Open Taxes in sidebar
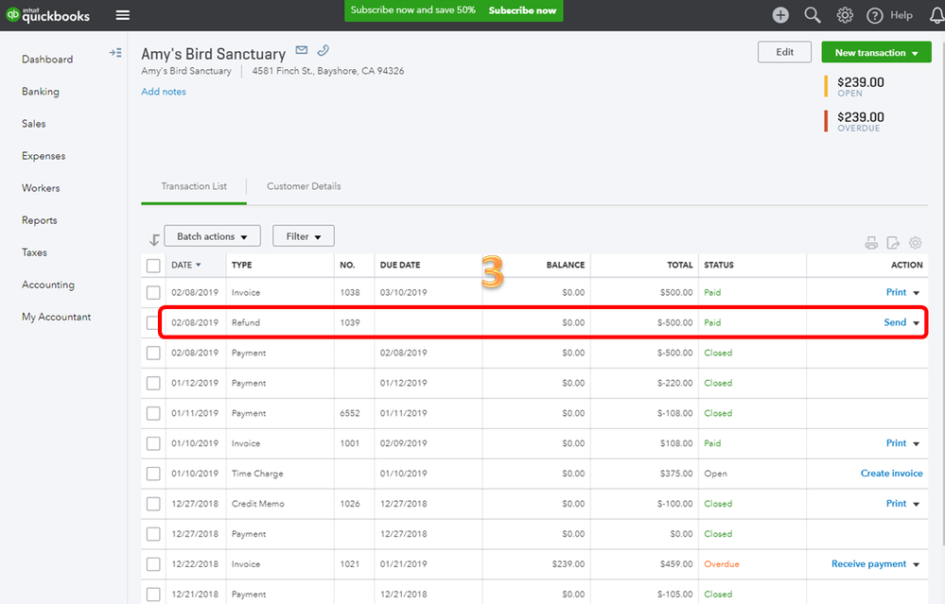The height and width of the screenshot is (604, 945). (34, 252)
